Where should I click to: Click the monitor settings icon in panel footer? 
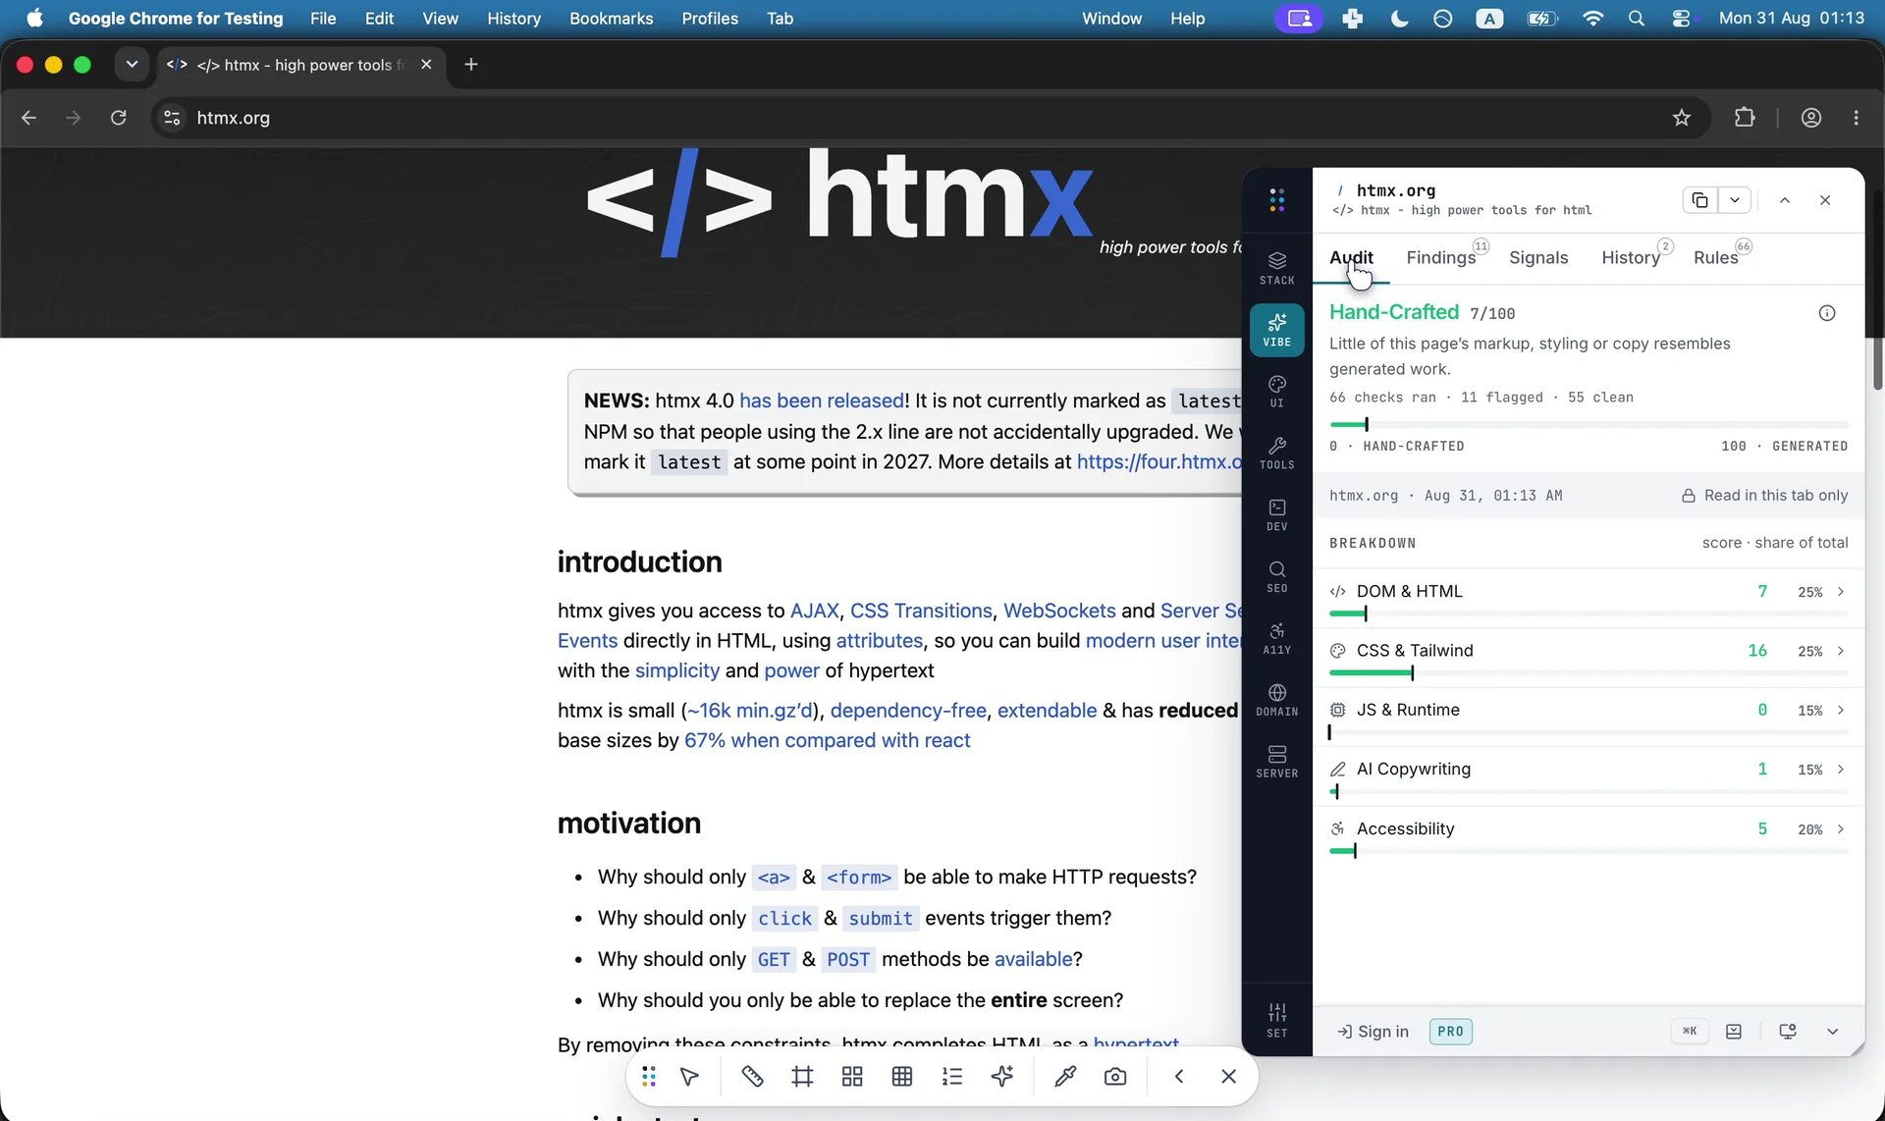(x=1787, y=1032)
